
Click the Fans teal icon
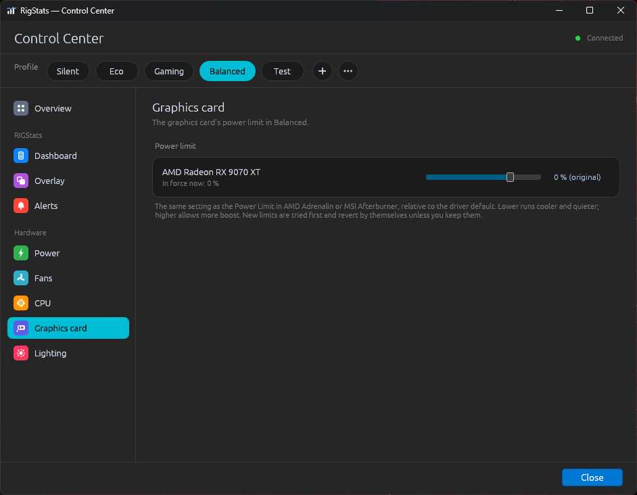click(21, 278)
